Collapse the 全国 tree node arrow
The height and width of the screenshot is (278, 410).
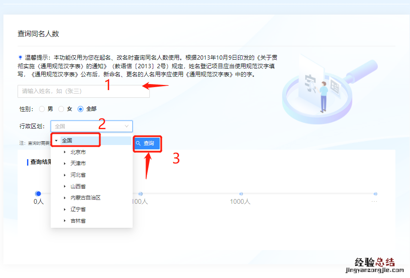56,141
